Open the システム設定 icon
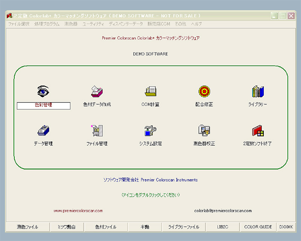The width and height of the screenshot is (301, 241). pyautogui.click(x=150, y=131)
